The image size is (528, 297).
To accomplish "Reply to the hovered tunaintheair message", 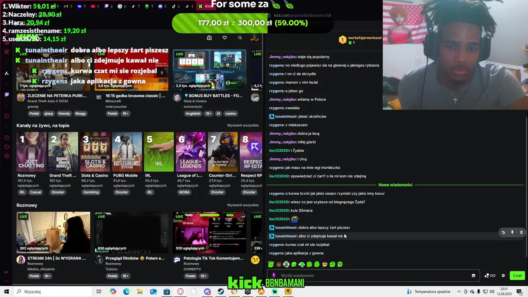I will 503,232.
